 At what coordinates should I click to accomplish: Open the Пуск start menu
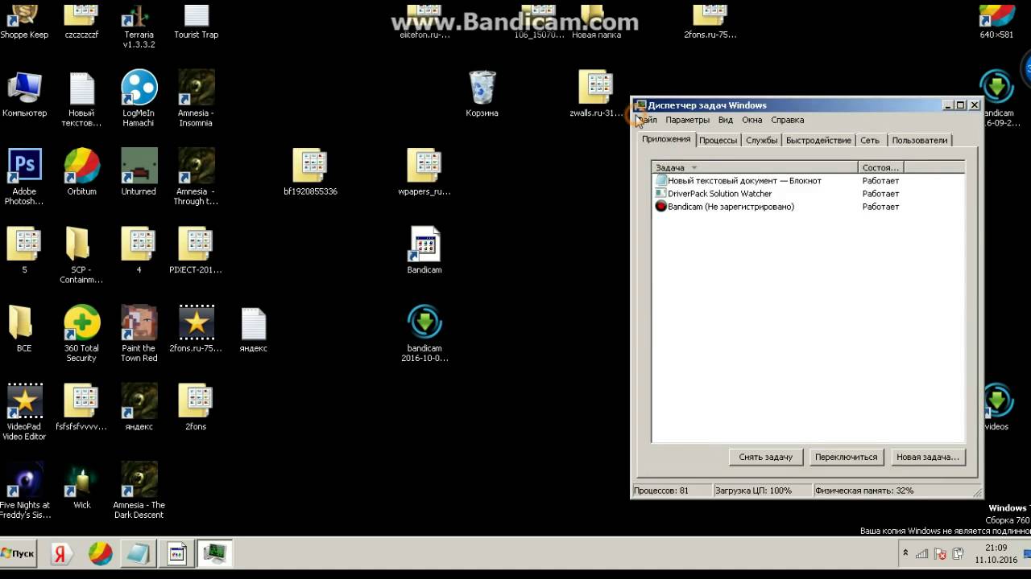(x=19, y=553)
